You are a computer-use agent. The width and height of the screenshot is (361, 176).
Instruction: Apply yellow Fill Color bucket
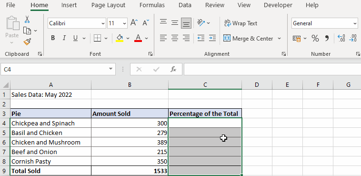[x=120, y=38]
